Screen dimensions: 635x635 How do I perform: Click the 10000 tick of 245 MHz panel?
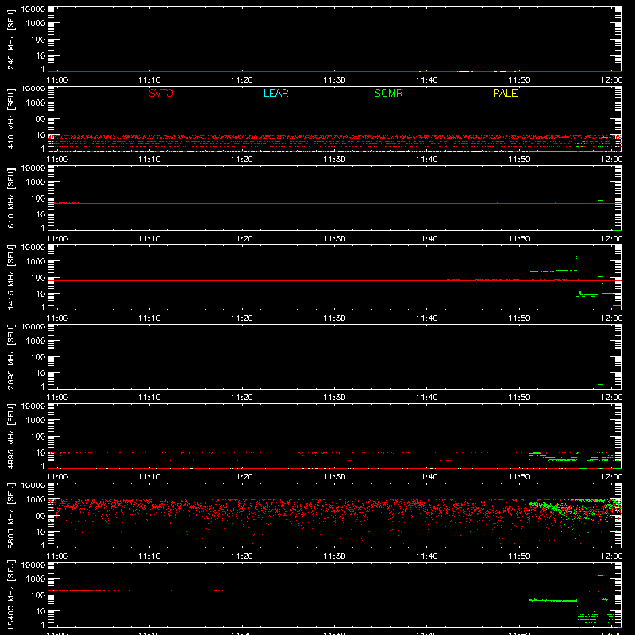tap(33, 10)
